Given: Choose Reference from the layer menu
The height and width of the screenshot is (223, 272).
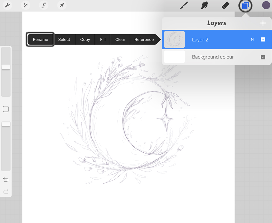Looking at the screenshot, I should tap(144, 39).
